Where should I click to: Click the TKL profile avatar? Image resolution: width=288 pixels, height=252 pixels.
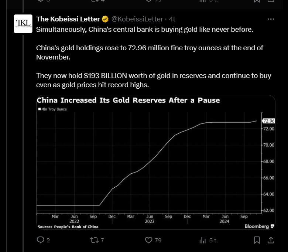pyautogui.click(x=23, y=24)
